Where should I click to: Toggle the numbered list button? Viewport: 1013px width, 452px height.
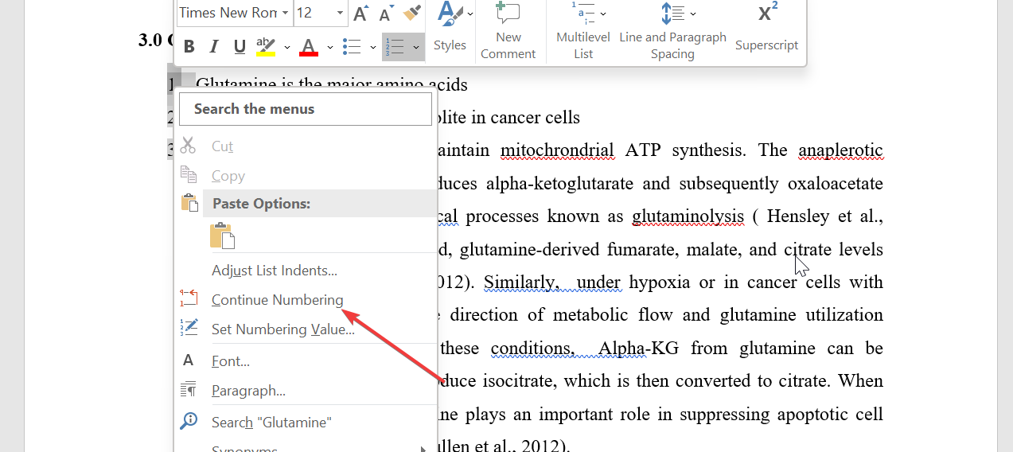(x=395, y=47)
